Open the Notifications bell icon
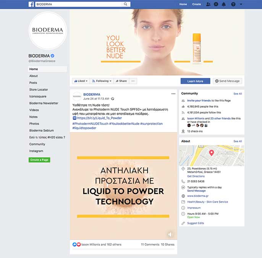Viewport: 262px width, 258px height. coord(223,4)
